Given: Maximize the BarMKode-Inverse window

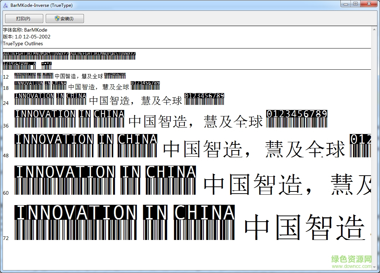Looking at the screenshot, I should (356, 4).
